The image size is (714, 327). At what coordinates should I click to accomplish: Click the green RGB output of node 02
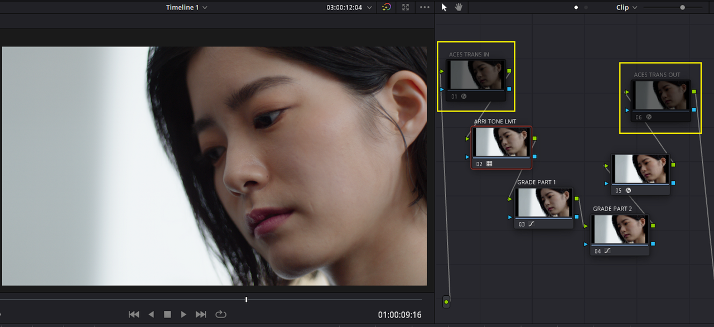pos(534,138)
